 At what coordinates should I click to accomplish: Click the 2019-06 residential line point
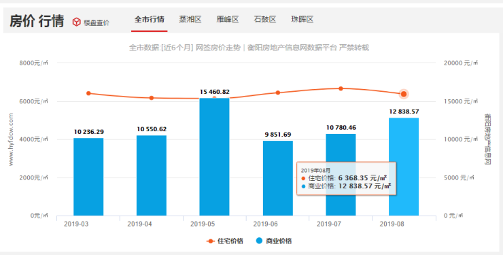point(278,92)
